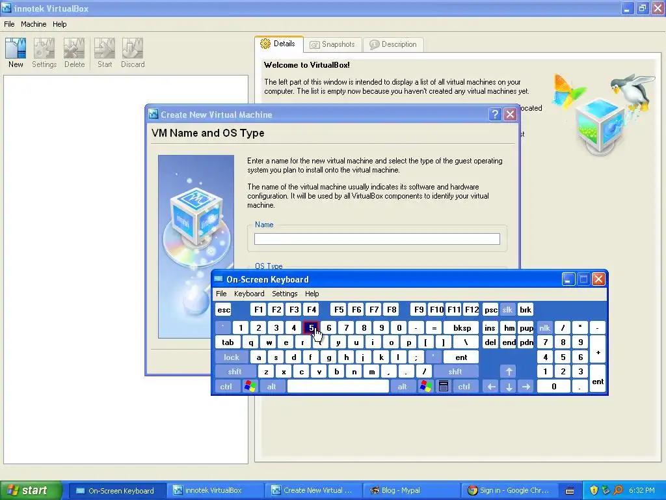
Task: Click the Start button on the taskbar
Action: pyautogui.click(x=31, y=490)
